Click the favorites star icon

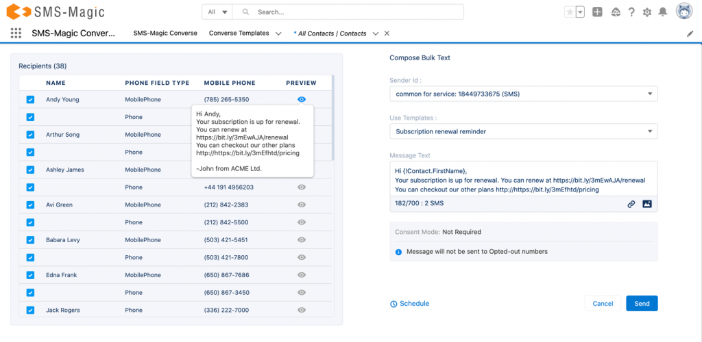coord(570,12)
